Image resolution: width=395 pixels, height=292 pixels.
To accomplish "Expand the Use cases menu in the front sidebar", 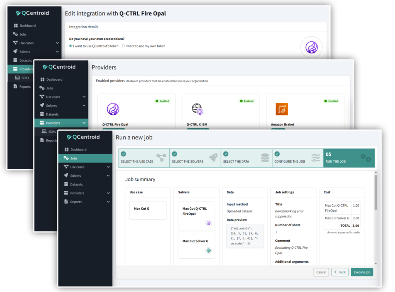I will tap(108, 167).
